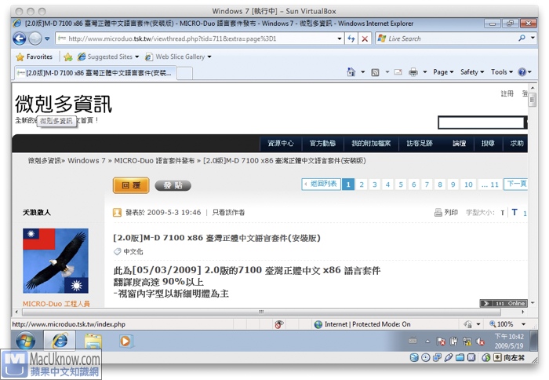Click the volume muted tray icon
The height and width of the screenshot is (380, 549).
480,341
